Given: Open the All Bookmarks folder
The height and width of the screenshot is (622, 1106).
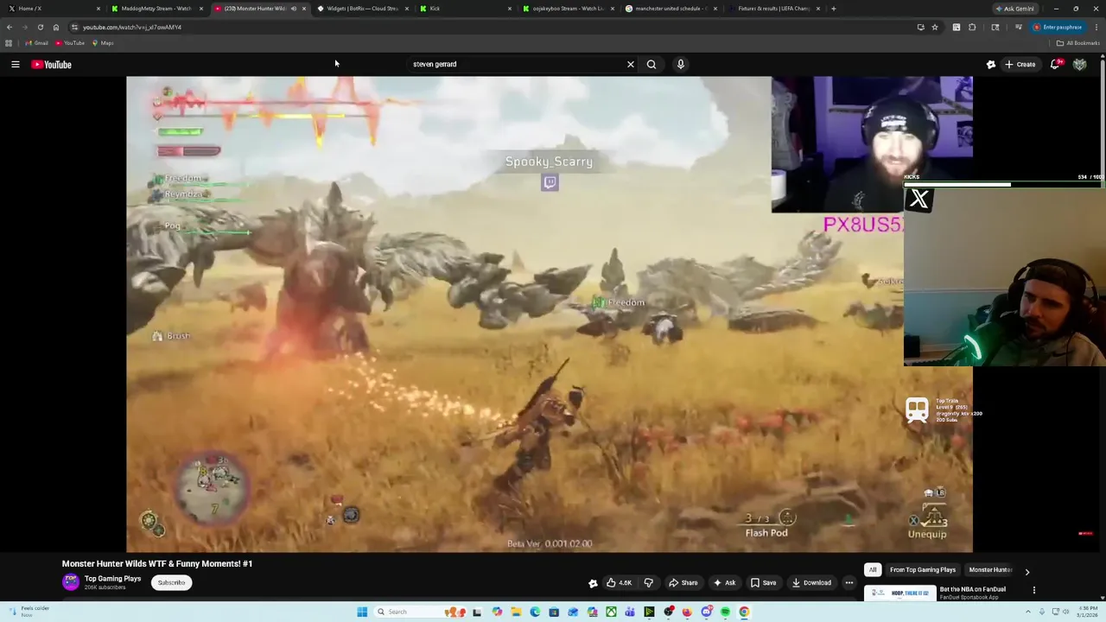Looking at the screenshot, I should click(x=1077, y=43).
